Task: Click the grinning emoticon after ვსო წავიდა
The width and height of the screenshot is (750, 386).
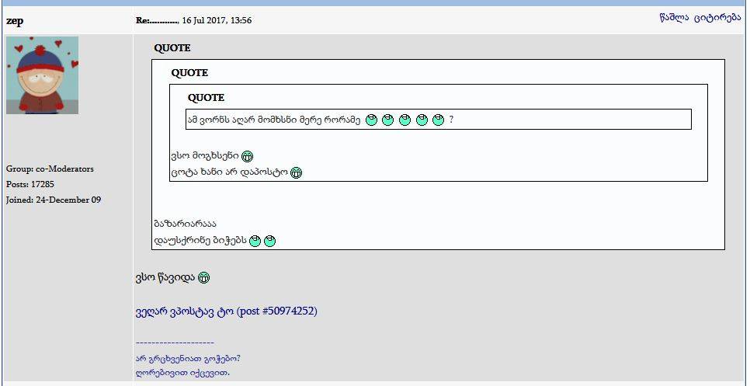Action: [x=203, y=277]
